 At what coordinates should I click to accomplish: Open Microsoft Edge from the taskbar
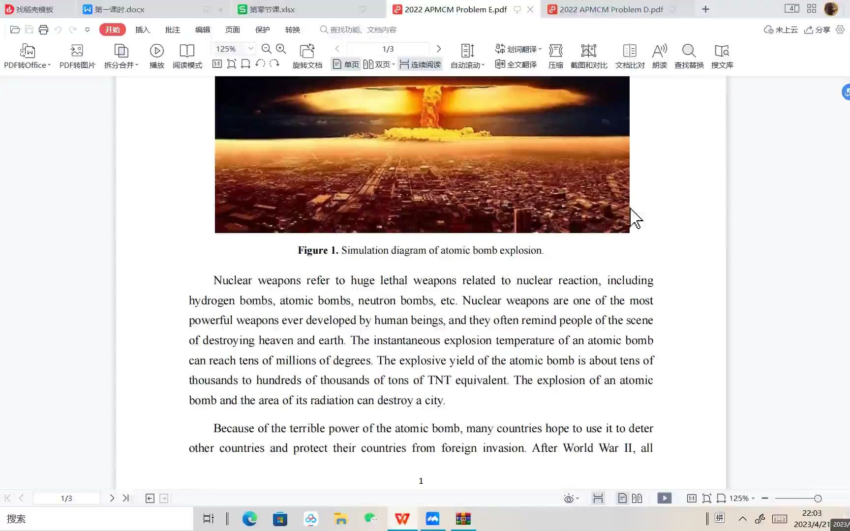(249, 519)
